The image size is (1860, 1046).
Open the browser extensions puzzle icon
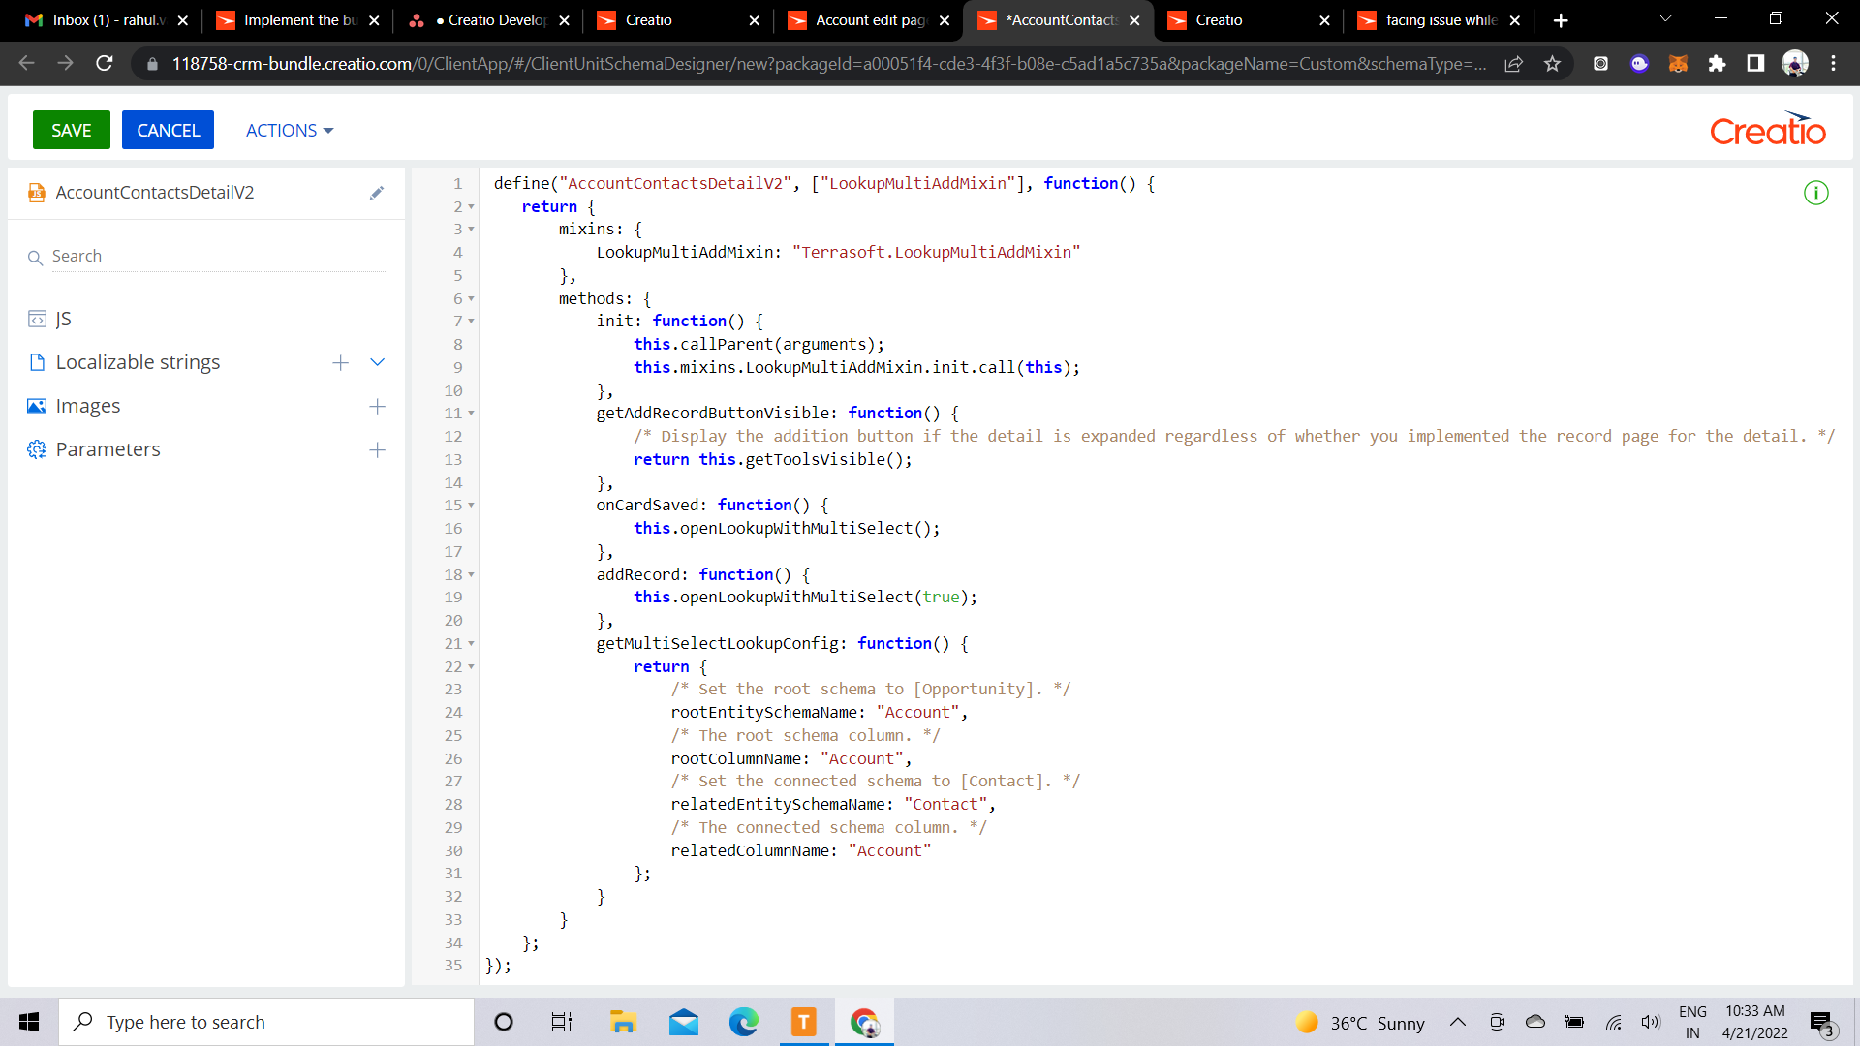coord(1717,64)
